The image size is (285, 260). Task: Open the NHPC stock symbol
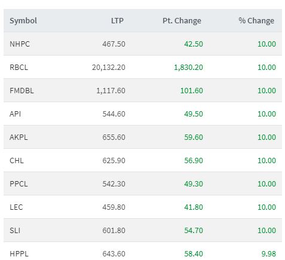click(x=20, y=44)
